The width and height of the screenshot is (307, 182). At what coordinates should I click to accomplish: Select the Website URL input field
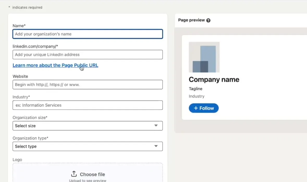tap(88, 85)
